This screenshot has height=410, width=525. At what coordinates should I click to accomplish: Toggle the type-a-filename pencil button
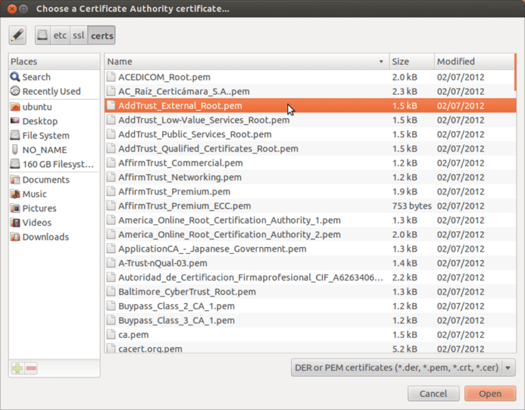point(17,35)
